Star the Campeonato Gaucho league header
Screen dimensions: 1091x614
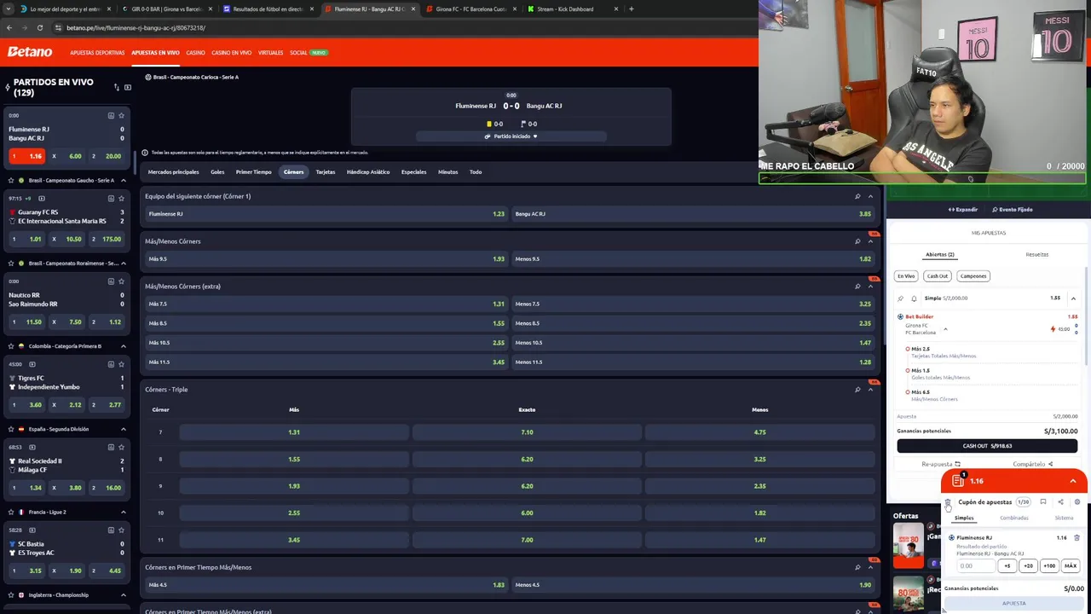[x=10, y=180]
